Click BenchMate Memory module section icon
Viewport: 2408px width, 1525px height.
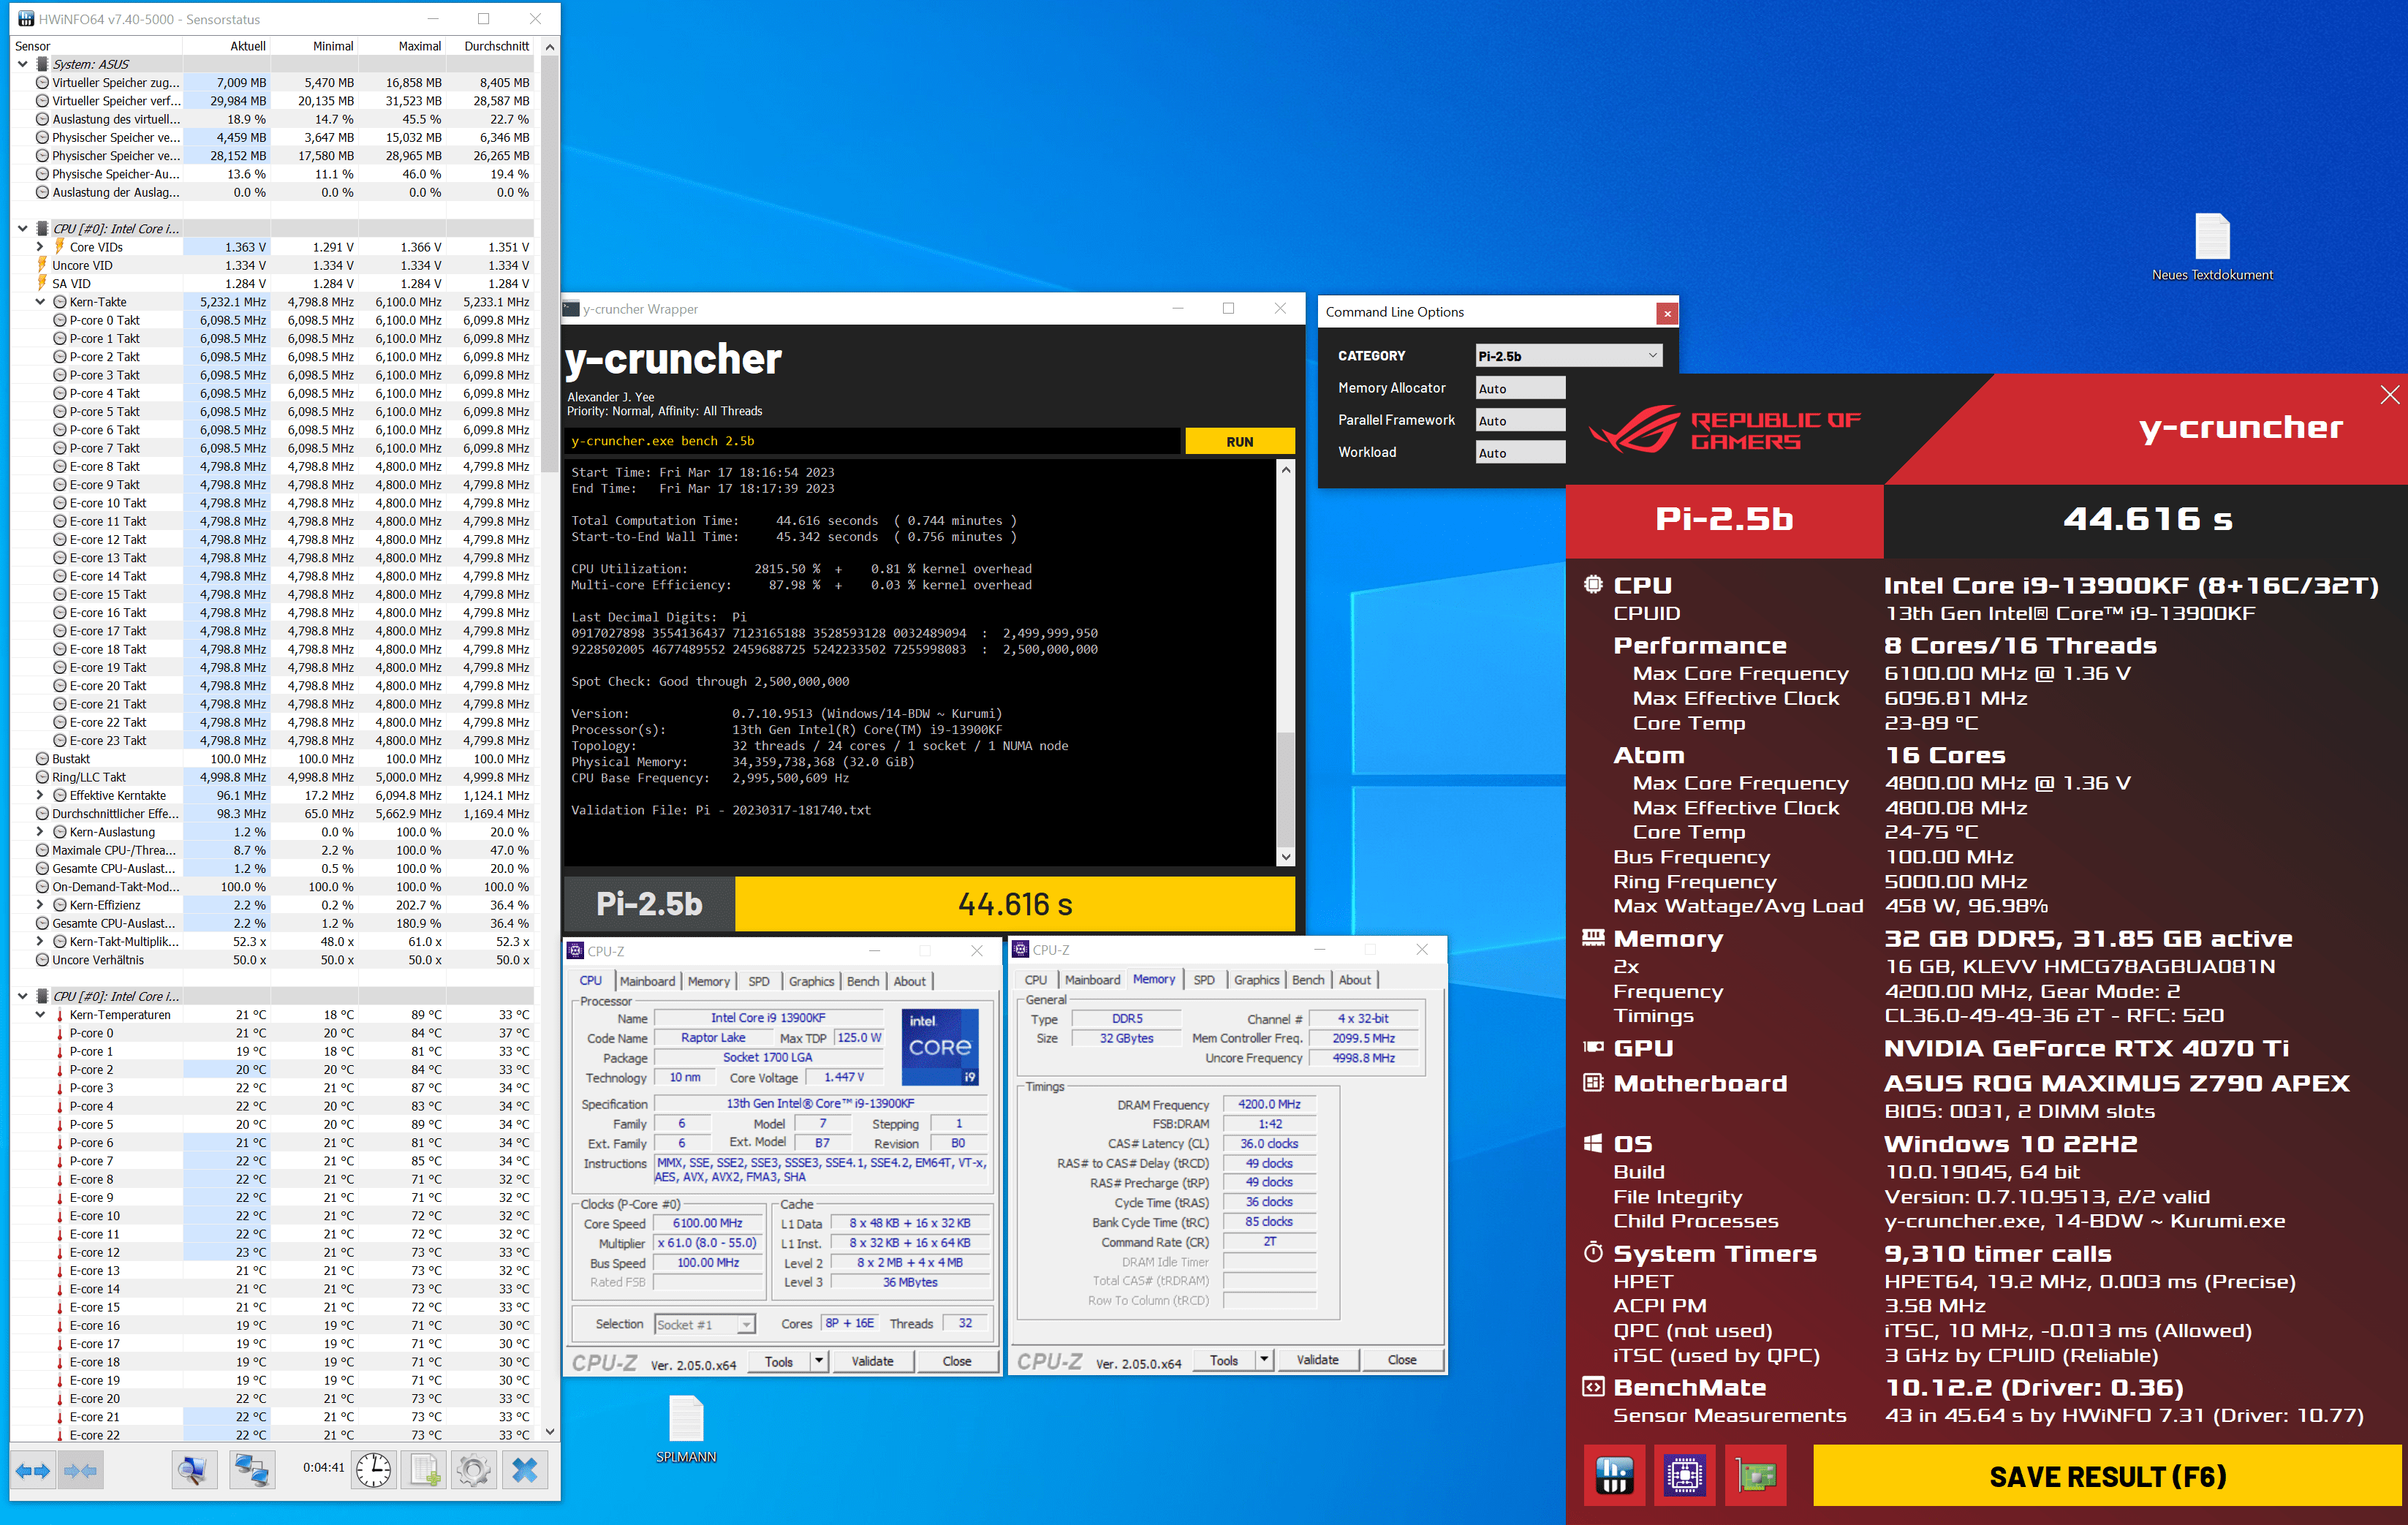[x=1593, y=938]
